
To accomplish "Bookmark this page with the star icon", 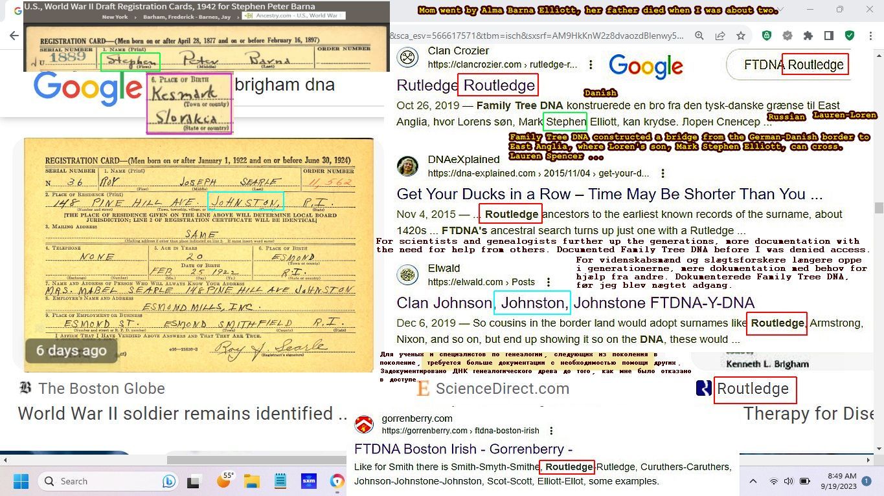I will click(x=740, y=36).
